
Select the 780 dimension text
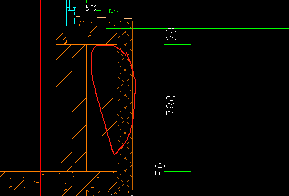coord(172,105)
